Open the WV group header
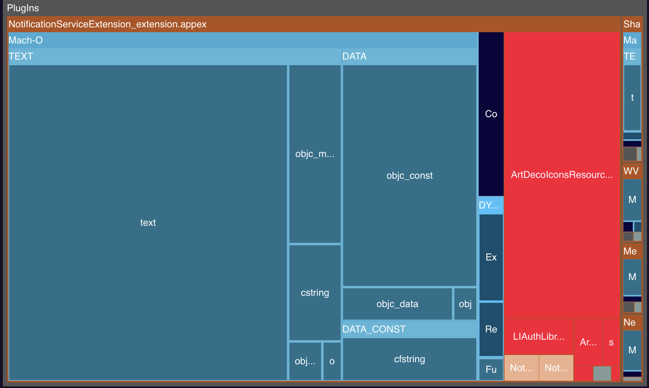649x388 pixels. tap(631, 171)
